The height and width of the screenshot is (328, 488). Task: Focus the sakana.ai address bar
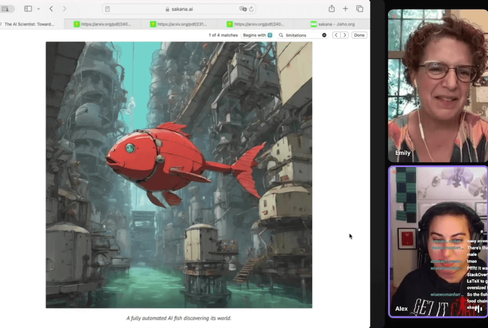pos(179,9)
